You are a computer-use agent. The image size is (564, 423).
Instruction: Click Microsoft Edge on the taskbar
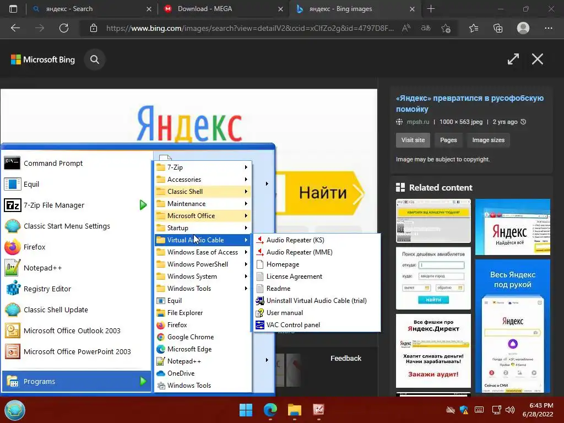[270, 410]
